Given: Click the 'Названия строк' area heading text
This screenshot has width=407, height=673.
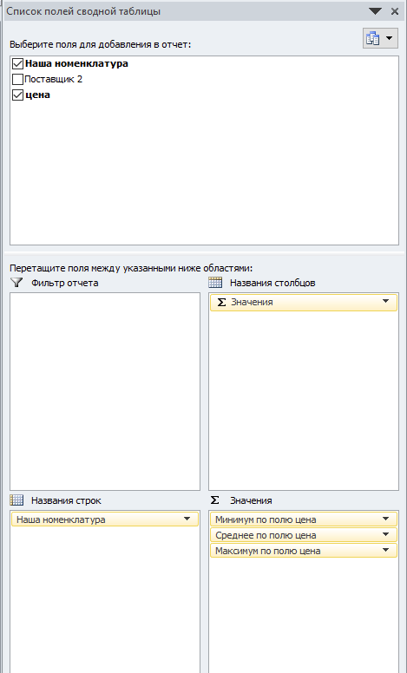Looking at the screenshot, I should (x=66, y=500).
